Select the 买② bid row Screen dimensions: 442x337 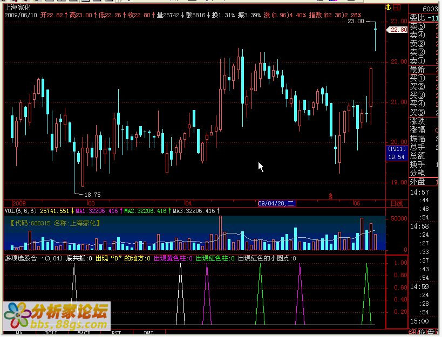(424, 87)
